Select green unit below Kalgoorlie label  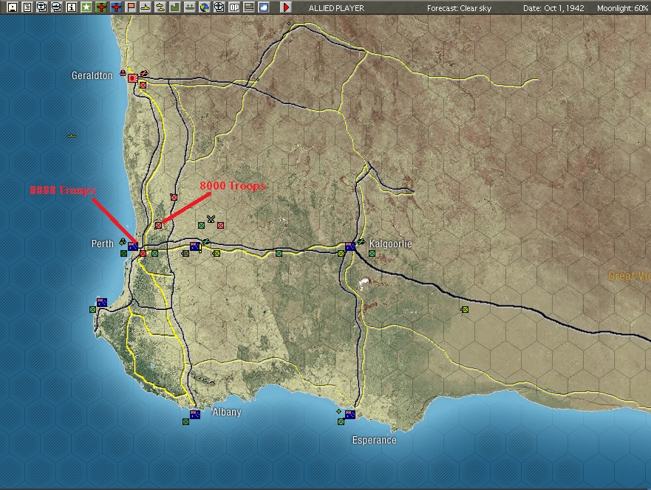[372, 253]
